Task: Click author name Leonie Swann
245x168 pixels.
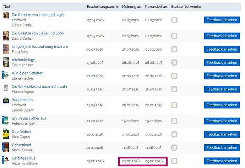Action: click(x=23, y=110)
